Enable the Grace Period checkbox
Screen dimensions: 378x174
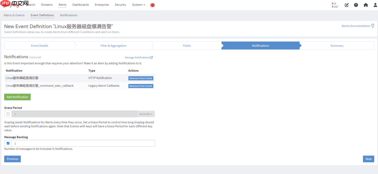[x=8, y=114]
